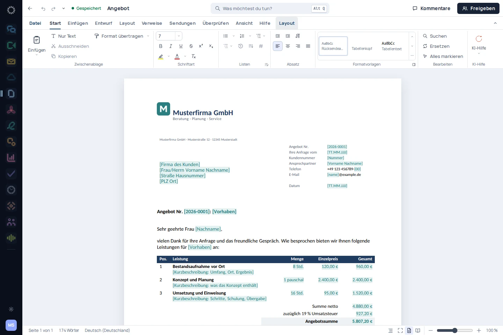Viewport: 503px width, 335px height.
Task: Click the Redo arrow
Action: (53, 8)
